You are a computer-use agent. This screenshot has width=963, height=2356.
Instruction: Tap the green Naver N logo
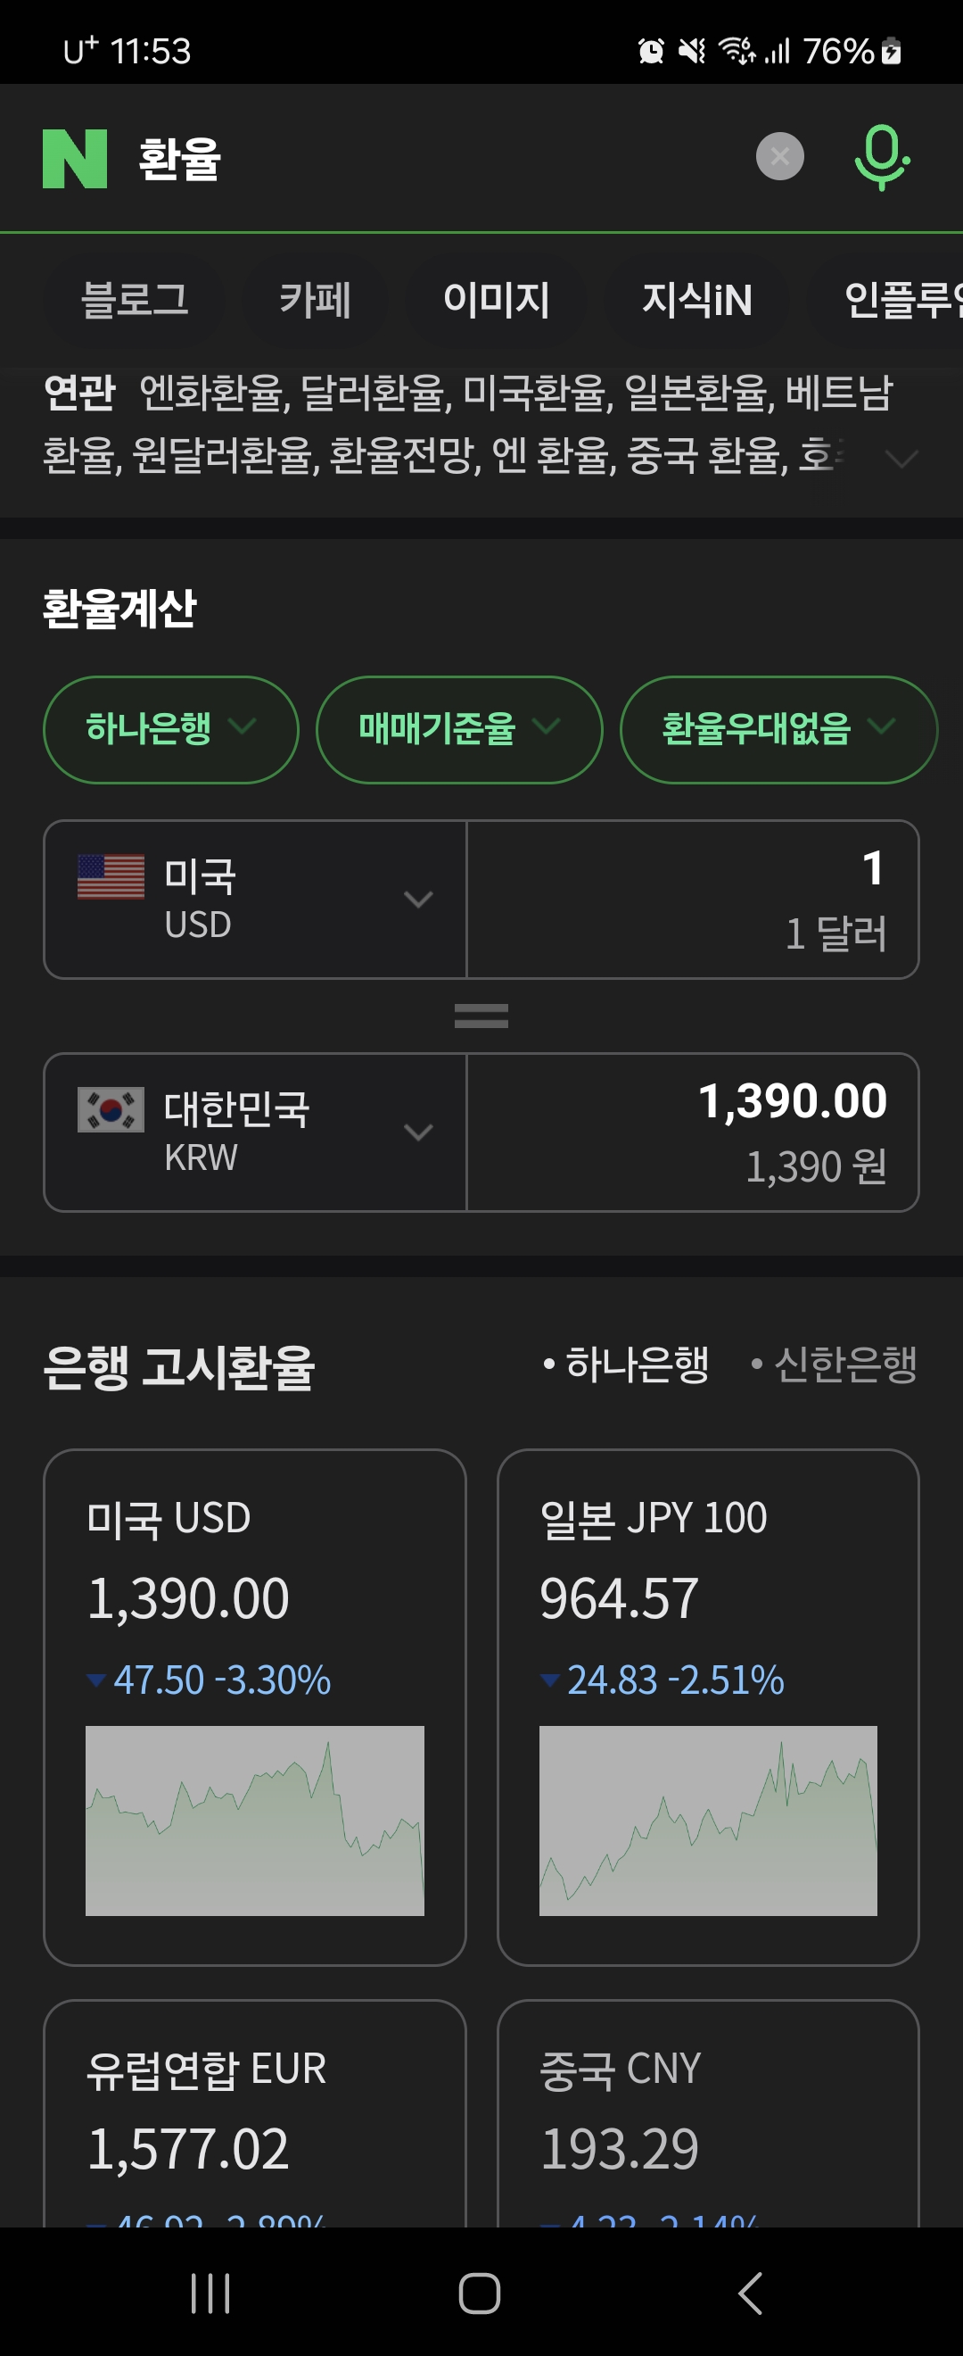pyautogui.click(x=75, y=158)
